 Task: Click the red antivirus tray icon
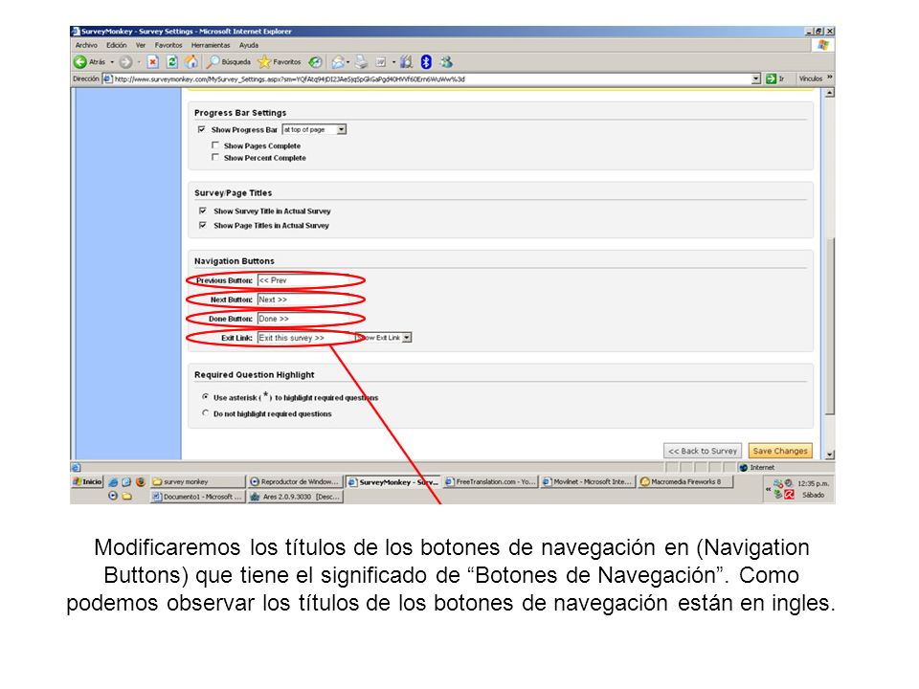click(790, 495)
